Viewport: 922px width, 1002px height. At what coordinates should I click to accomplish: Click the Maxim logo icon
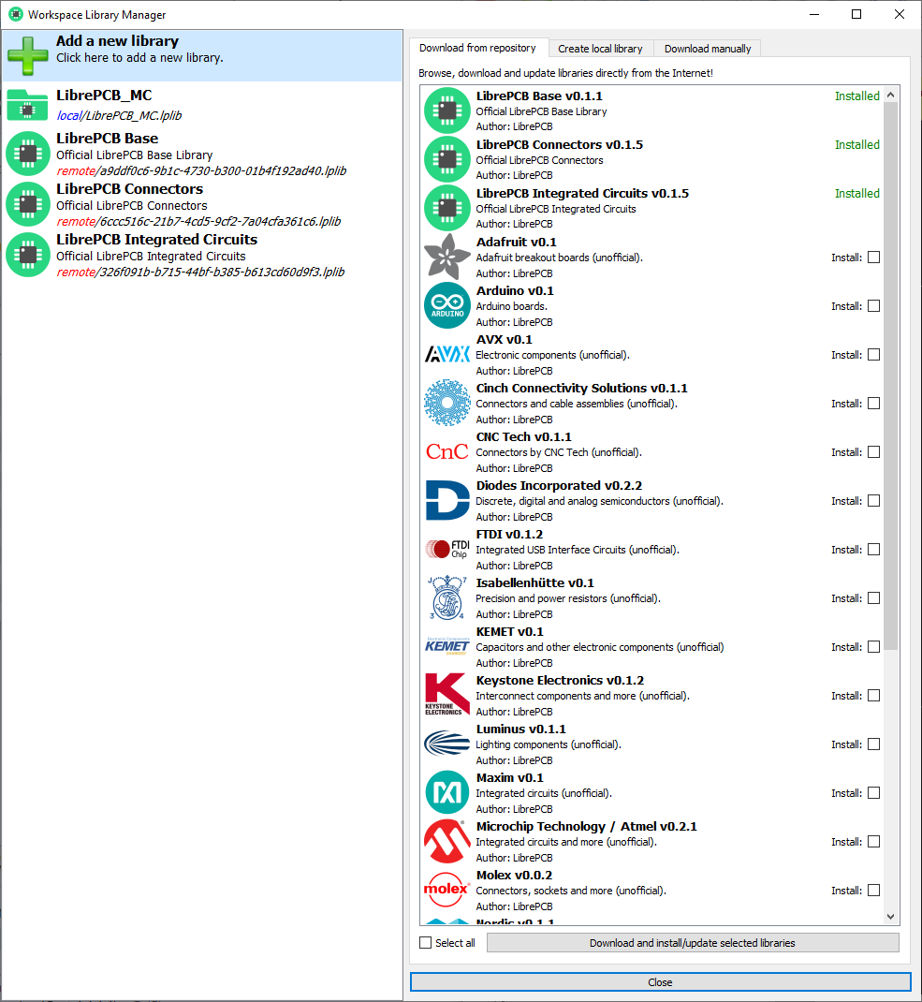click(x=447, y=792)
